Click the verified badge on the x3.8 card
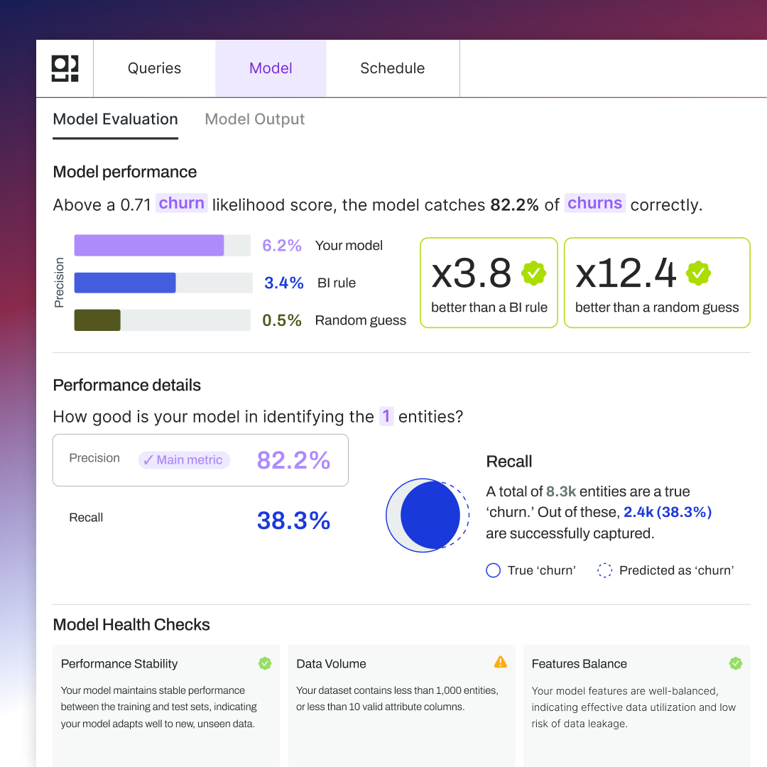Screen dimensions: 767x767 pyautogui.click(x=533, y=273)
